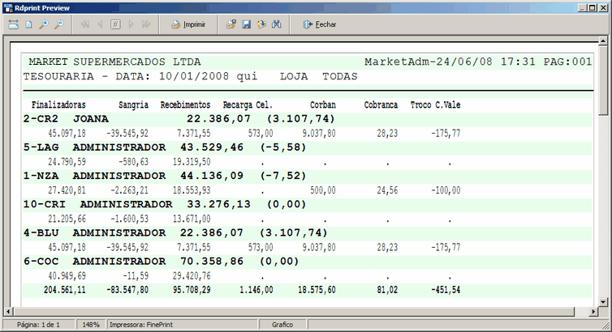Click total Corban 18.575,60
This screenshot has height=332, width=612.
pos(317,290)
